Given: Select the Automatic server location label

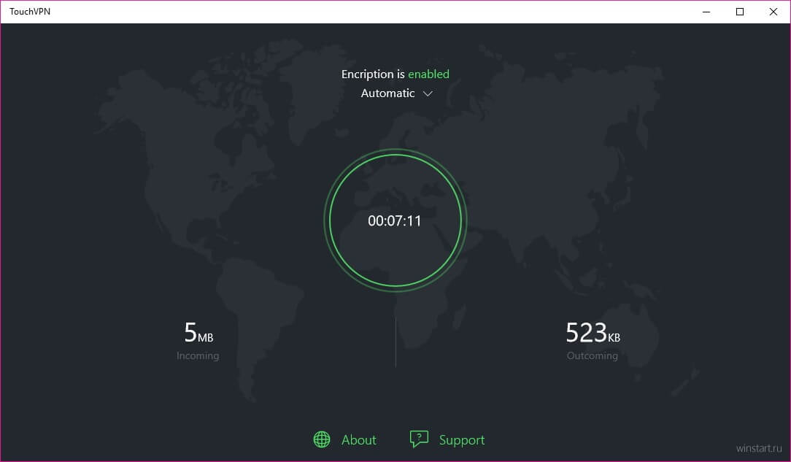Looking at the screenshot, I should [387, 93].
